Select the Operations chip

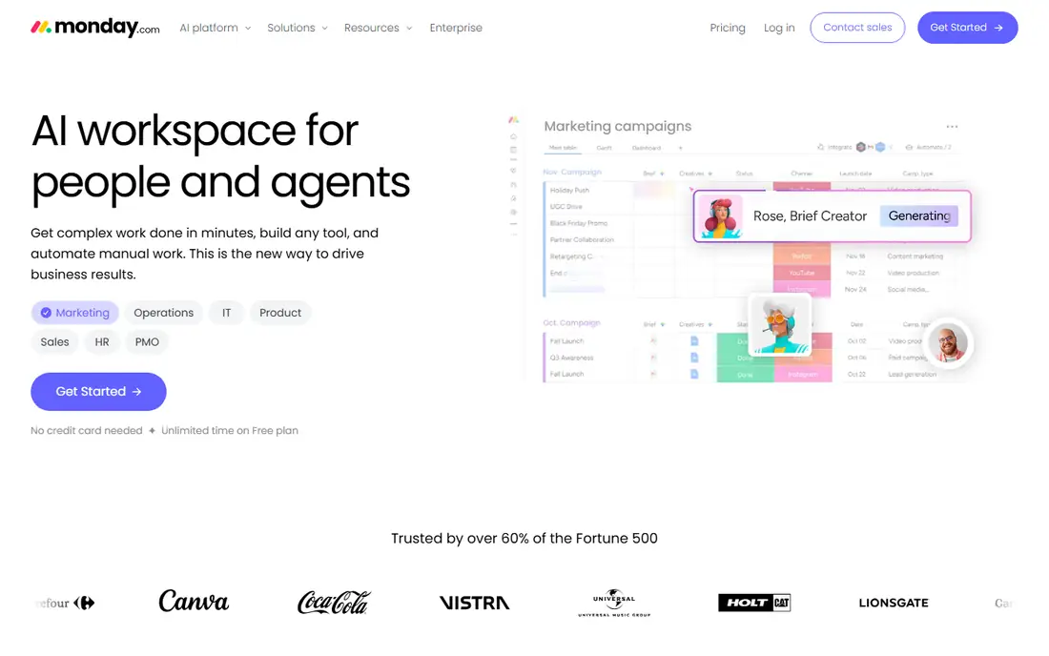(163, 313)
